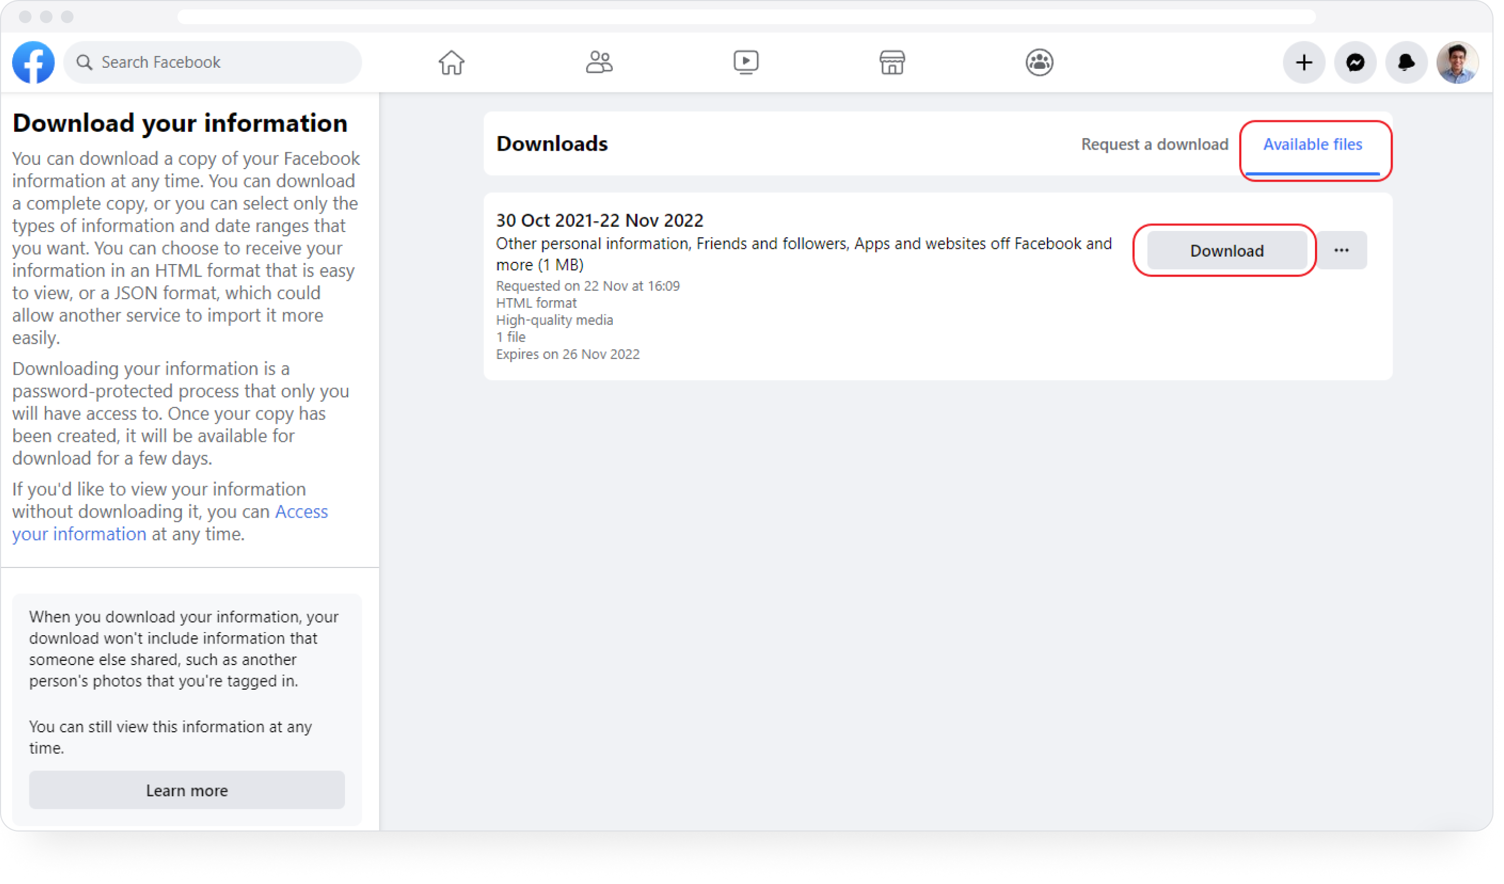Screen dimensions: 1504x884
Task: Click the Learn more button
Action: coord(186,791)
